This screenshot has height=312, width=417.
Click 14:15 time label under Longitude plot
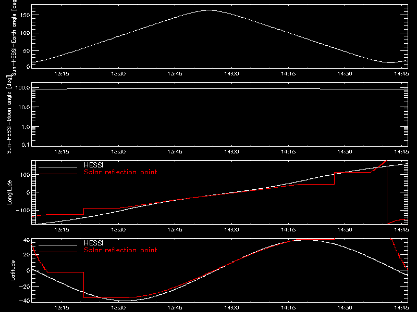point(288,230)
